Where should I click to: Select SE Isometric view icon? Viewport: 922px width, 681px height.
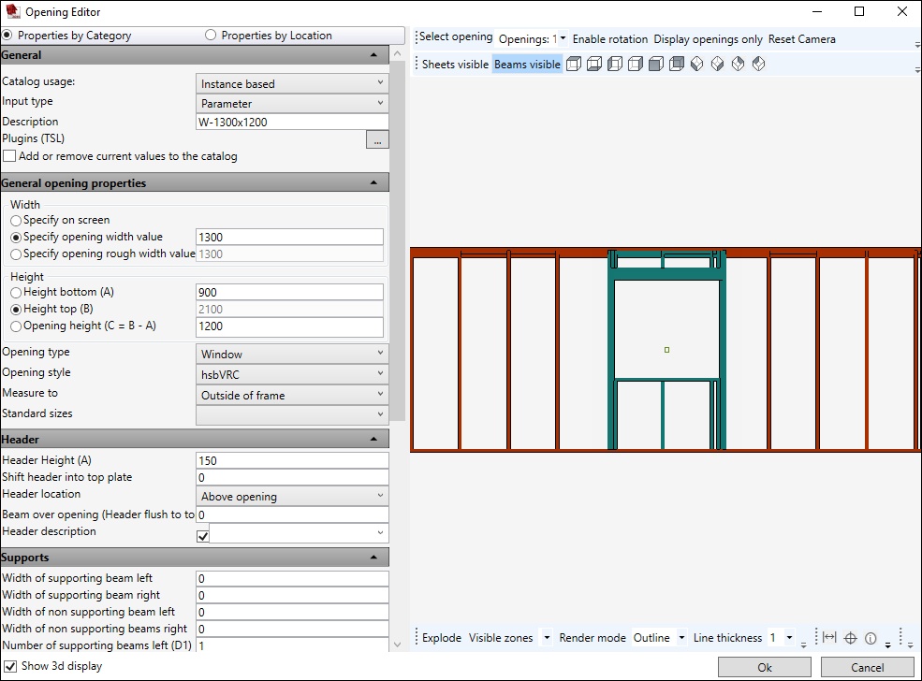pos(717,64)
